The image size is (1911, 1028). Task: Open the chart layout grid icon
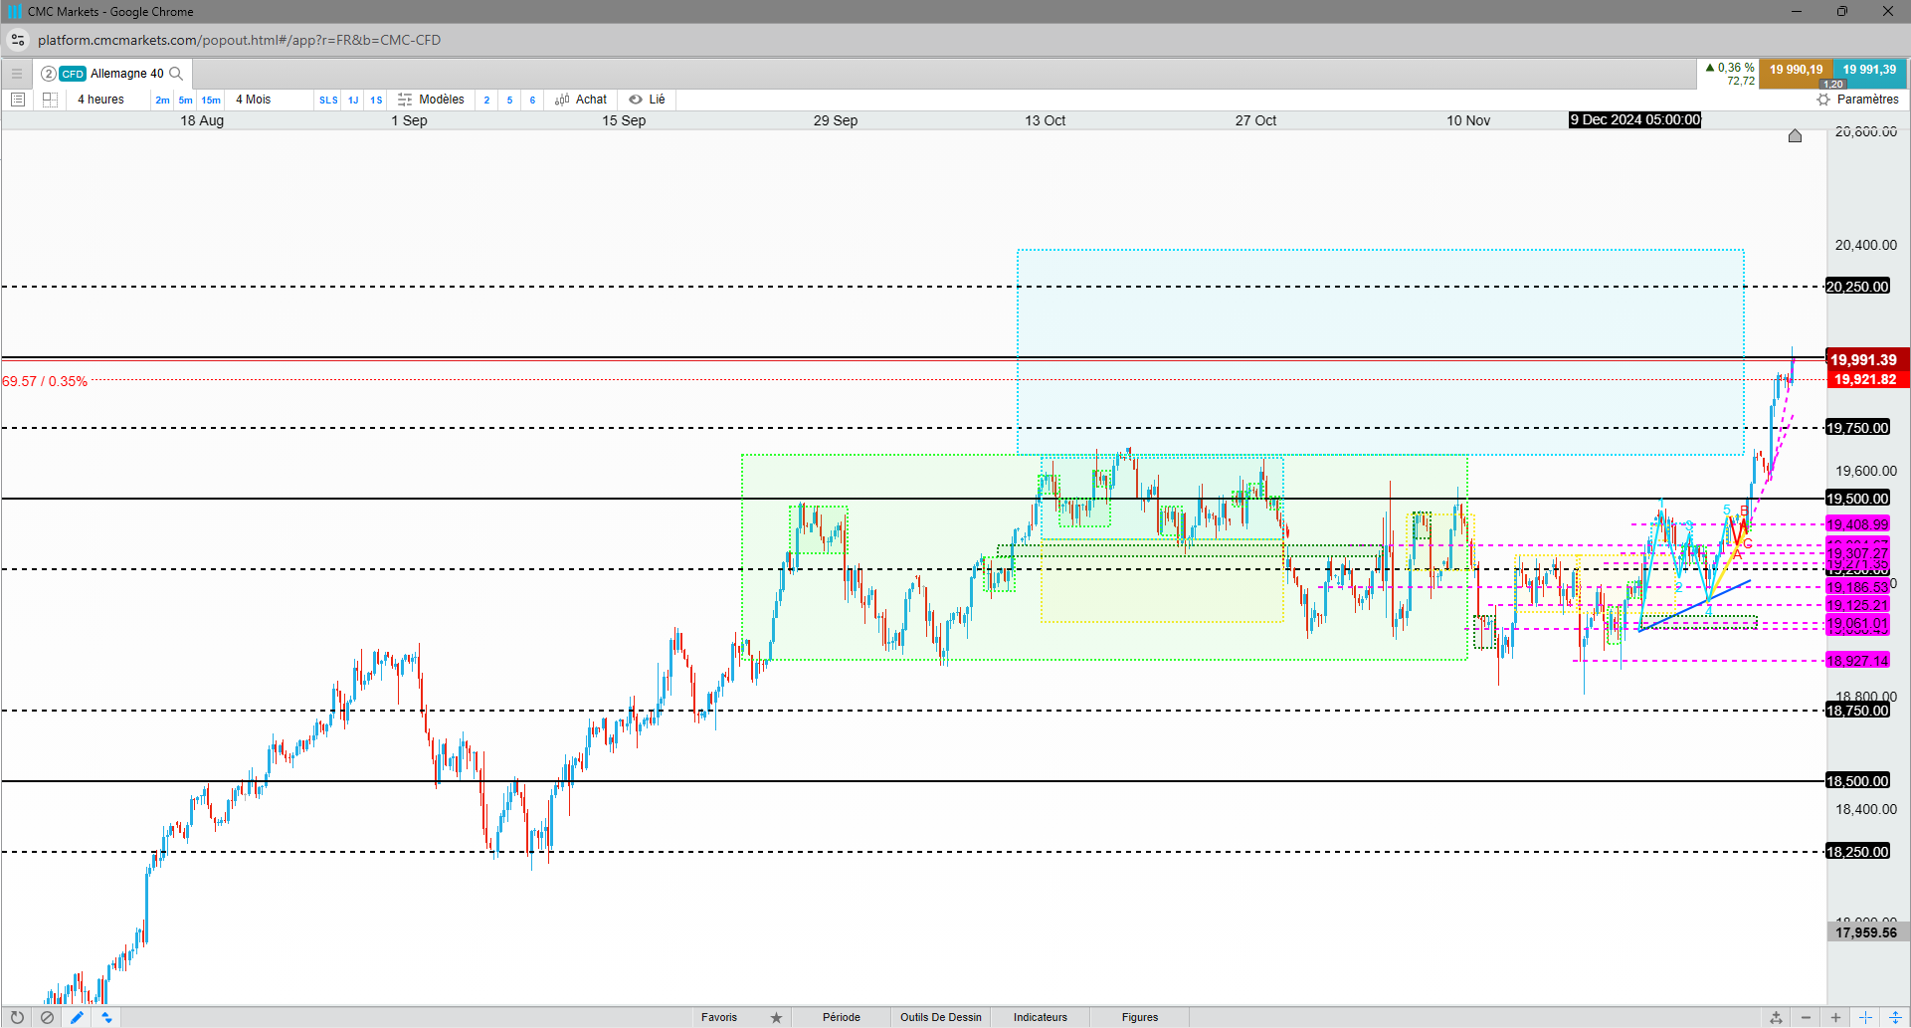50,100
